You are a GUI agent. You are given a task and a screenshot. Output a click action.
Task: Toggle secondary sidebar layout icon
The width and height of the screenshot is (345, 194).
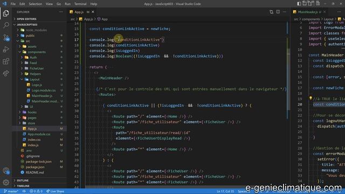311,4
